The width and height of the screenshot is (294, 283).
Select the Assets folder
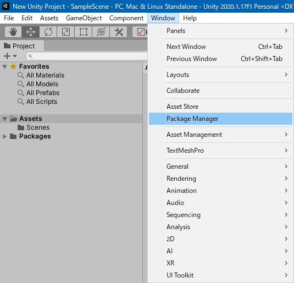(x=31, y=119)
